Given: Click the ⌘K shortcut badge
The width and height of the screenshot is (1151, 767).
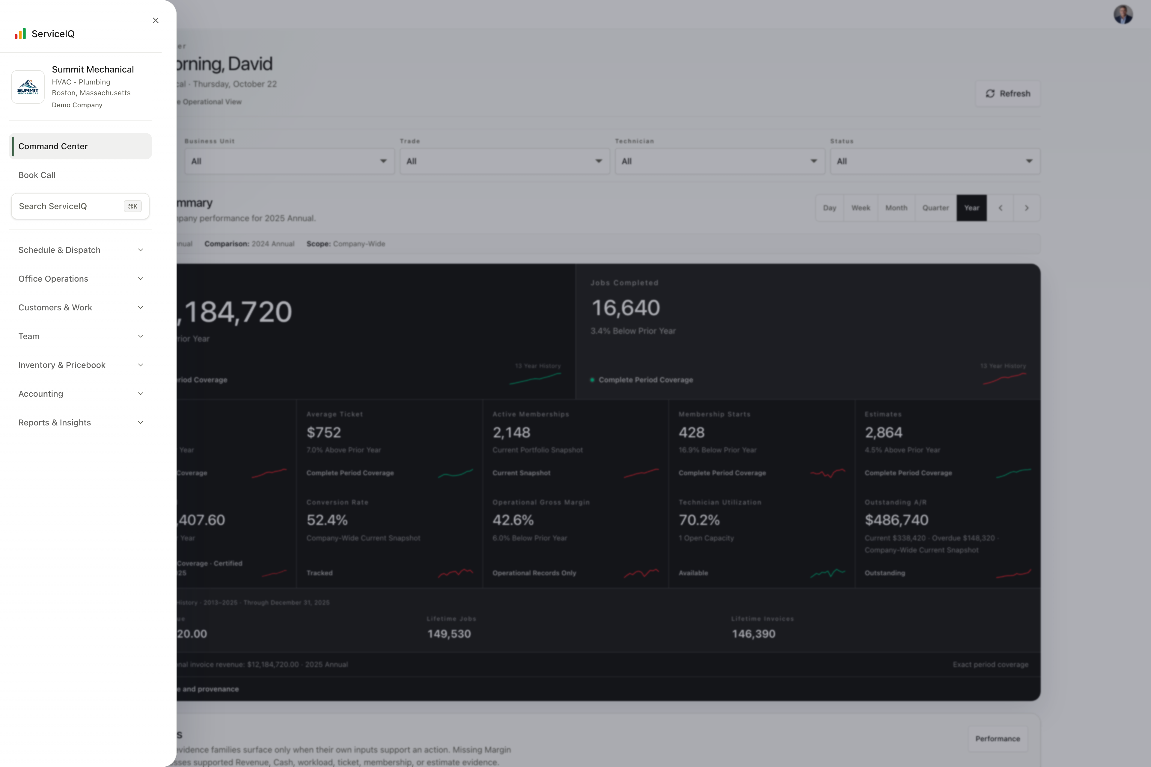Looking at the screenshot, I should [x=132, y=206].
